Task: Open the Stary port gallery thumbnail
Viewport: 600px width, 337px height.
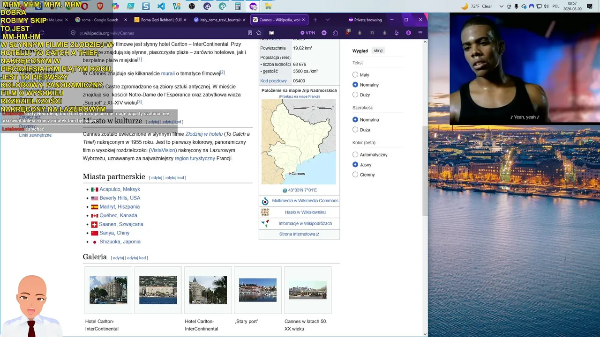Action: (x=258, y=290)
